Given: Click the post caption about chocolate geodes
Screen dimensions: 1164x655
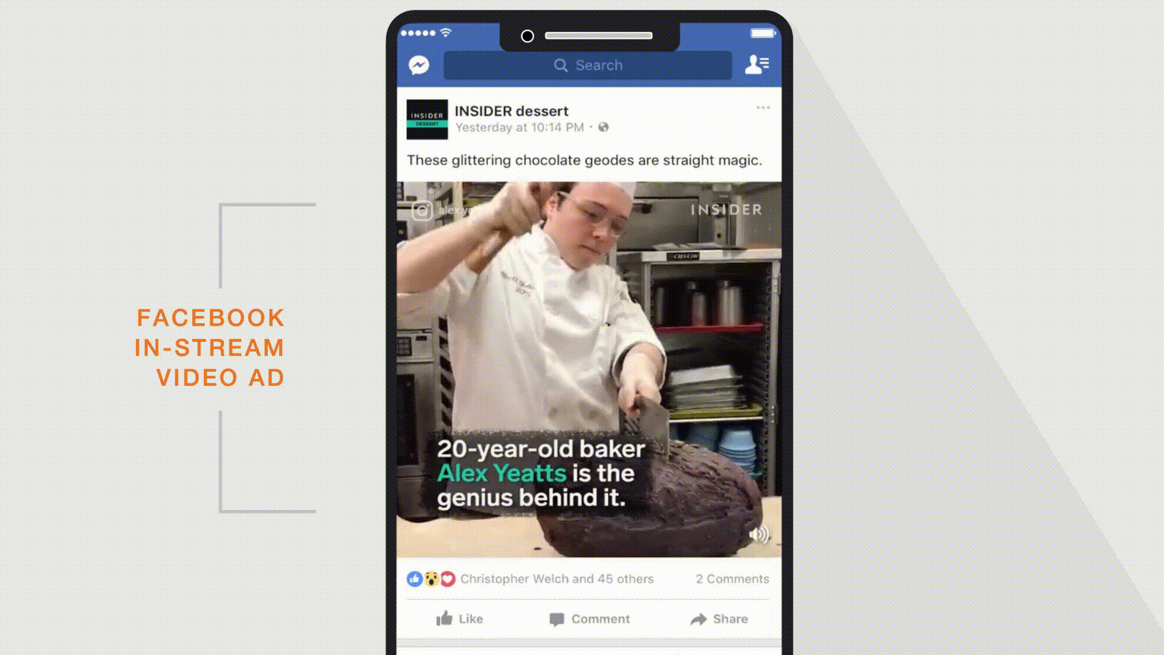Looking at the screenshot, I should point(584,160).
